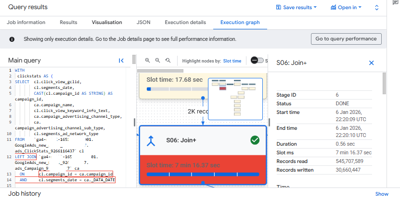
Task: Click cl.segments_ad_network_type on line 10
Action: pyautogui.click(x=66, y=134)
